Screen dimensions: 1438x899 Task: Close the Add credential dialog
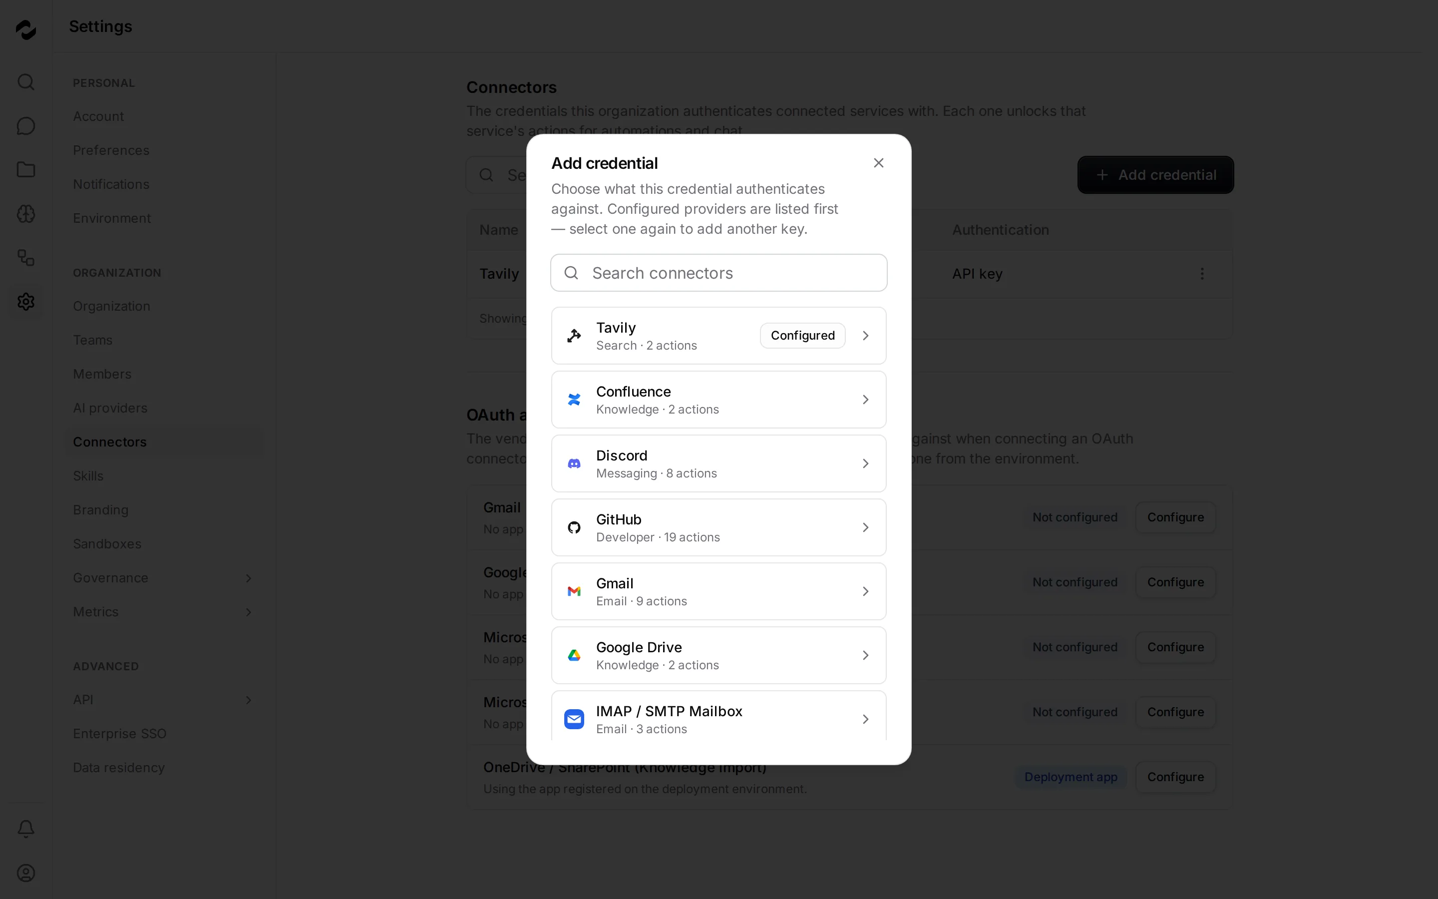click(878, 163)
